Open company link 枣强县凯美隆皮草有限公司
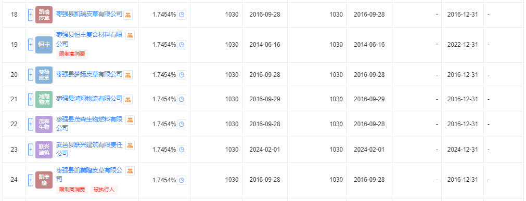 (x=89, y=175)
